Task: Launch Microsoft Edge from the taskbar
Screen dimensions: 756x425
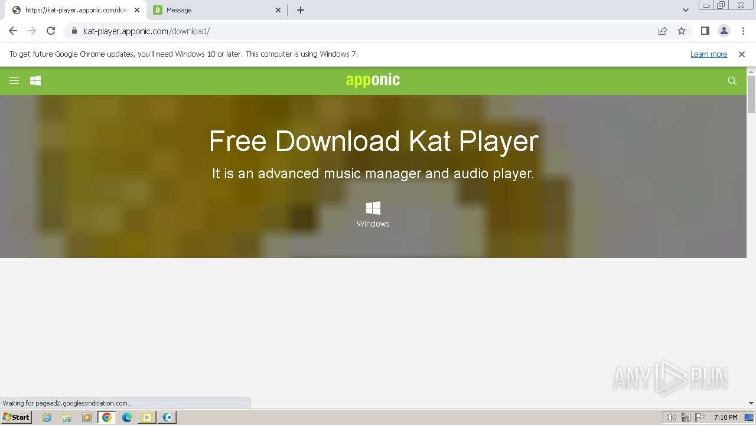Action: click(127, 417)
